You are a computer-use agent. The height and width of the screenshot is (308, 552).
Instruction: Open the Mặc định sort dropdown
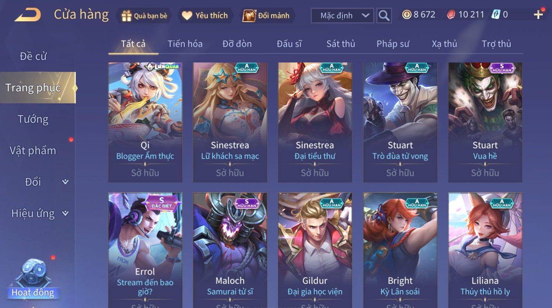point(342,15)
